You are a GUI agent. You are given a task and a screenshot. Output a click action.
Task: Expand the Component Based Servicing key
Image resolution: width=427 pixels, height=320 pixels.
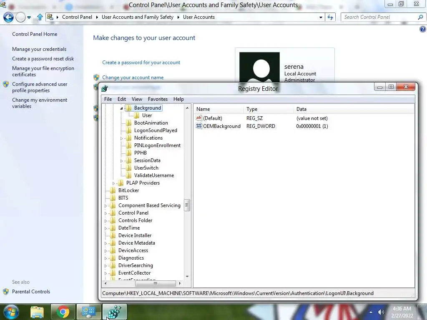(105, 206)
